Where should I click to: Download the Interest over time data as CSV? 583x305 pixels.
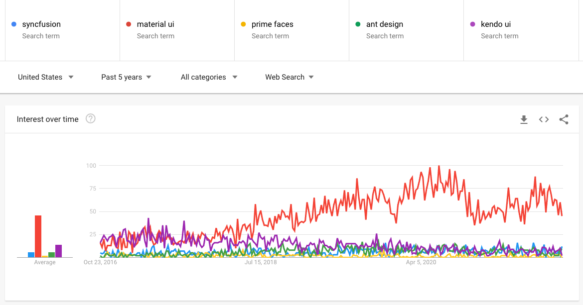(x=524, y=119)
